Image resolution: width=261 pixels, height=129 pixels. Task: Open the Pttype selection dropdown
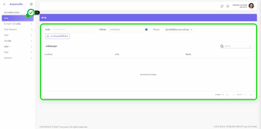pos(179,30)
